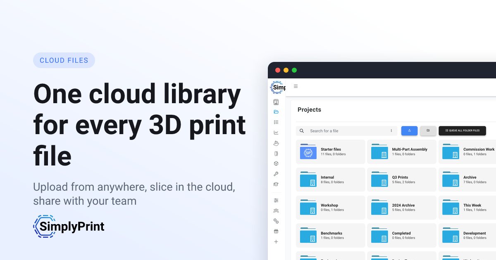
Task: Open the Starter files SP folder icon
Action: tap(308, 151)
